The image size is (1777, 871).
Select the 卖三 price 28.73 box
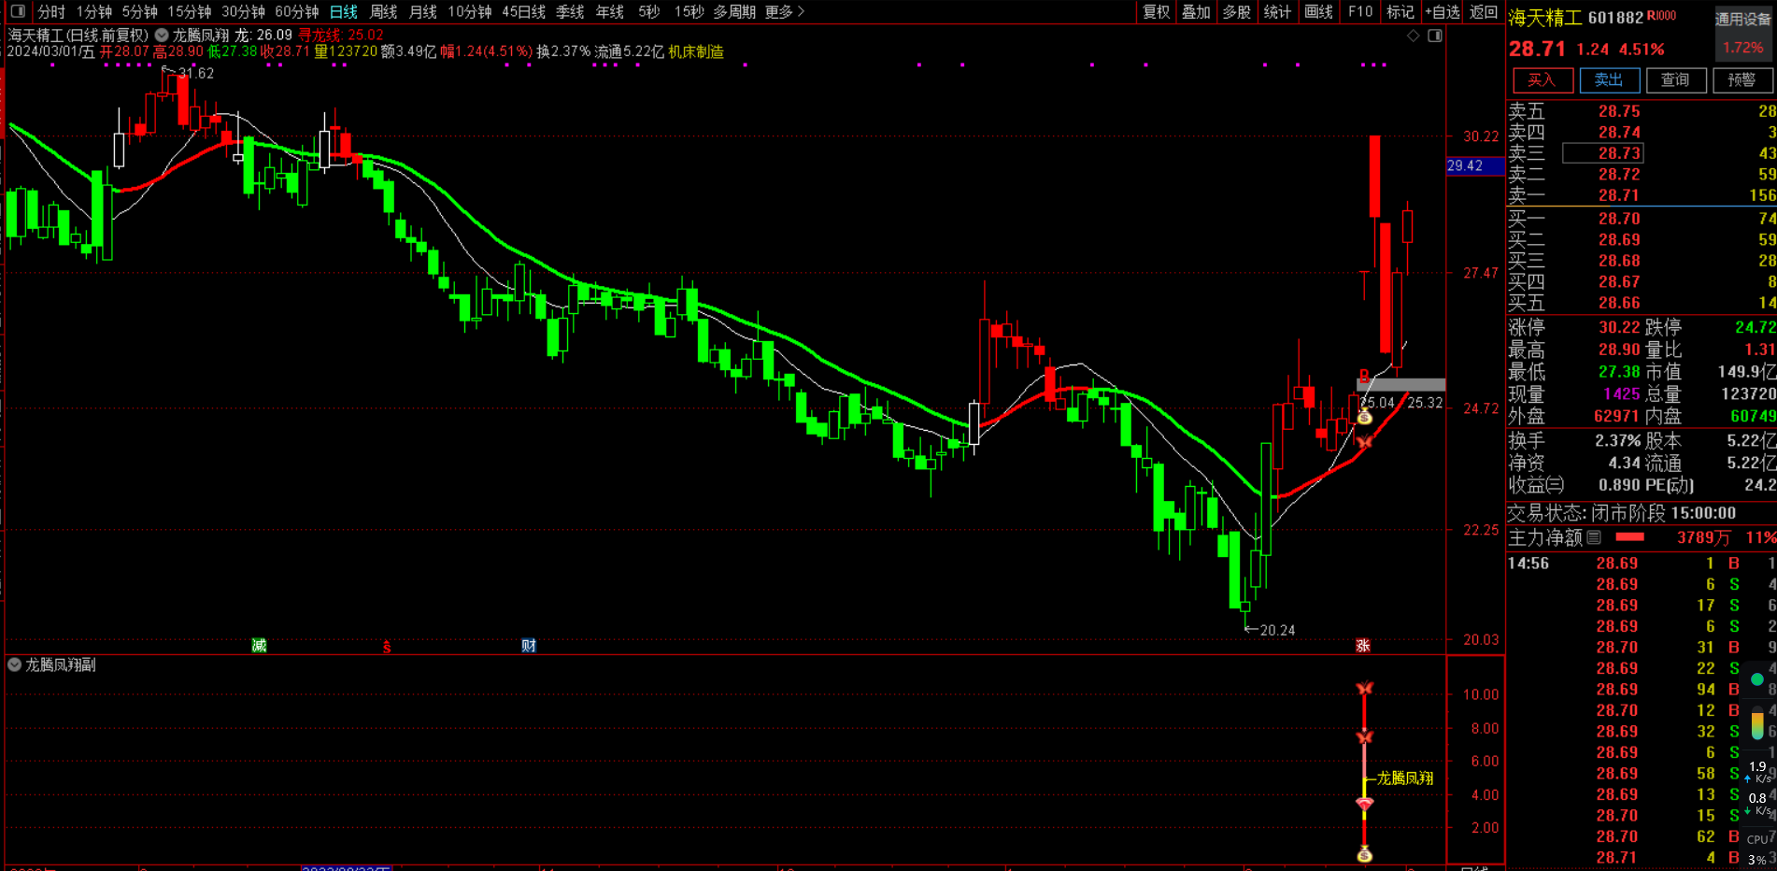tap(1602, 153)
